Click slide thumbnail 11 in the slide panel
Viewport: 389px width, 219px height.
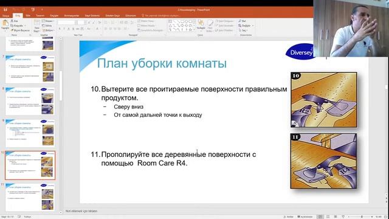tap(30, 197)
